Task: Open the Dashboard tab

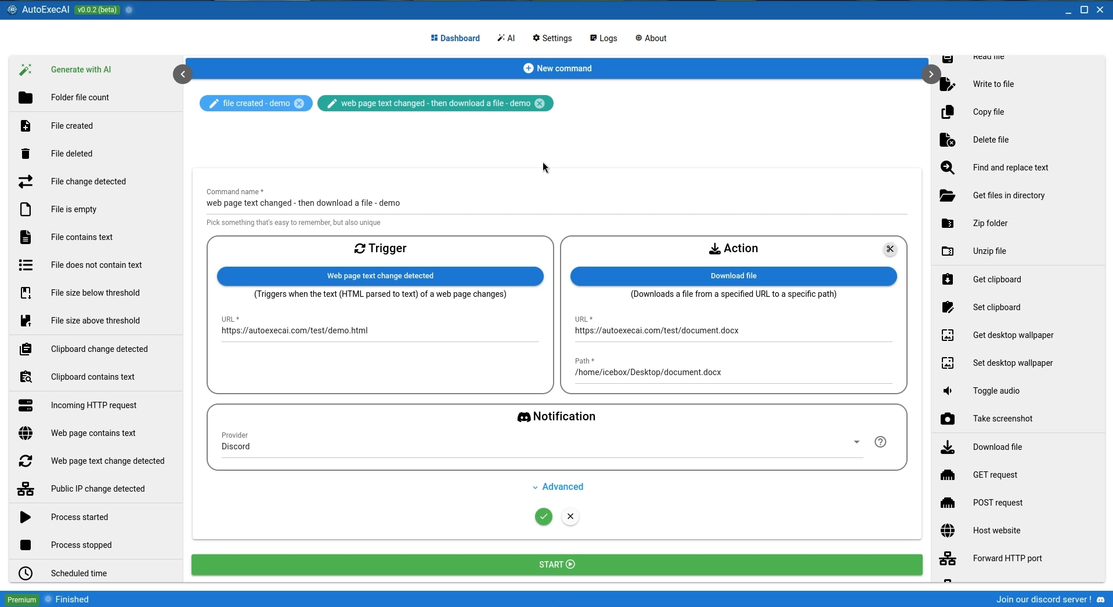Action: 456,38
